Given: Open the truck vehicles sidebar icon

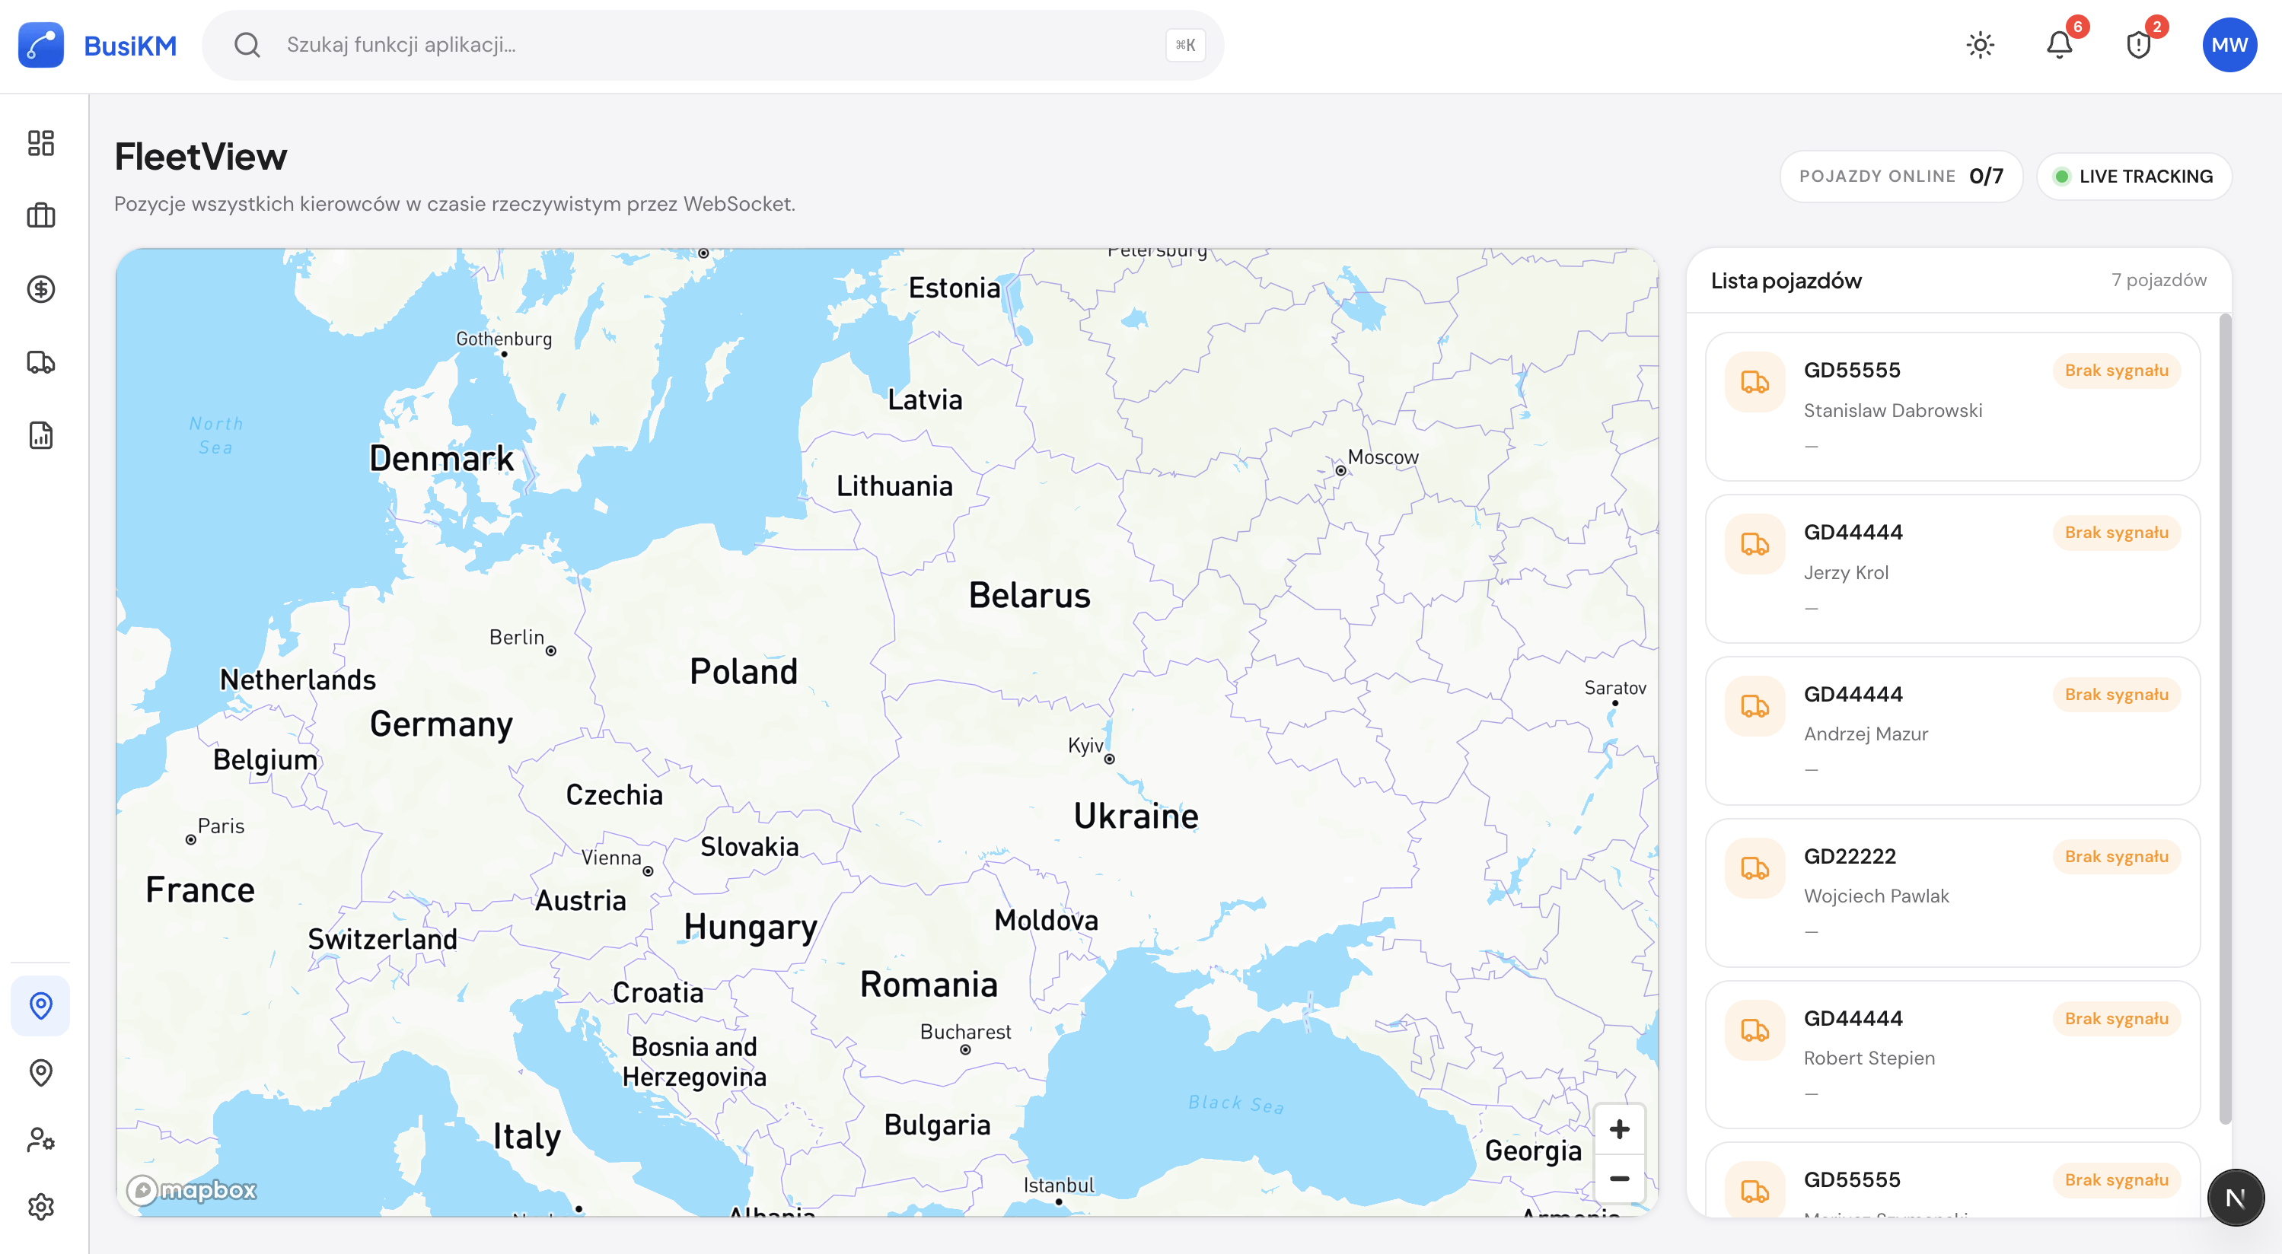Looking at the screenshot, I should click(41, 362).
